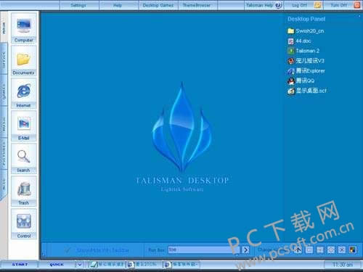Click the Talisman Help question icon
The width and height of the screenshot is (363, 272).
(x=279, y=5)
